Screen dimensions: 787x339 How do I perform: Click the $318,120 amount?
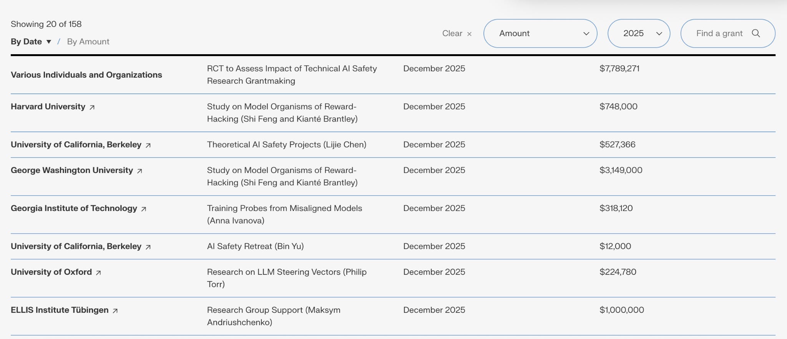[x=616, y=208]
